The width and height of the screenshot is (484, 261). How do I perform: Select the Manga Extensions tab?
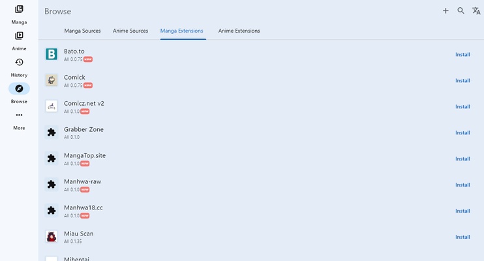181,31
